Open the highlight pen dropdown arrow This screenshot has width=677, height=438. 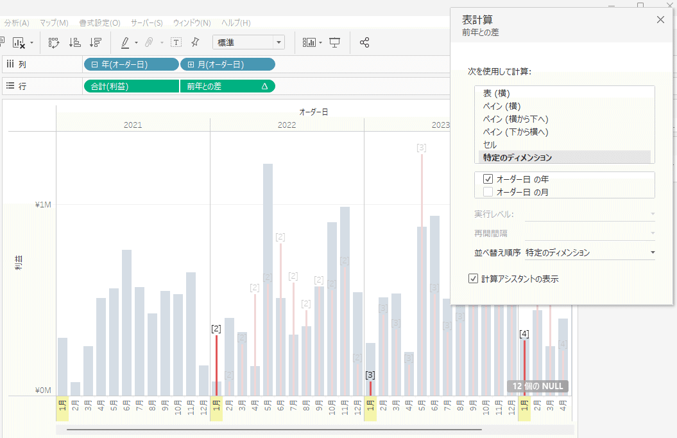click(137, 43)
